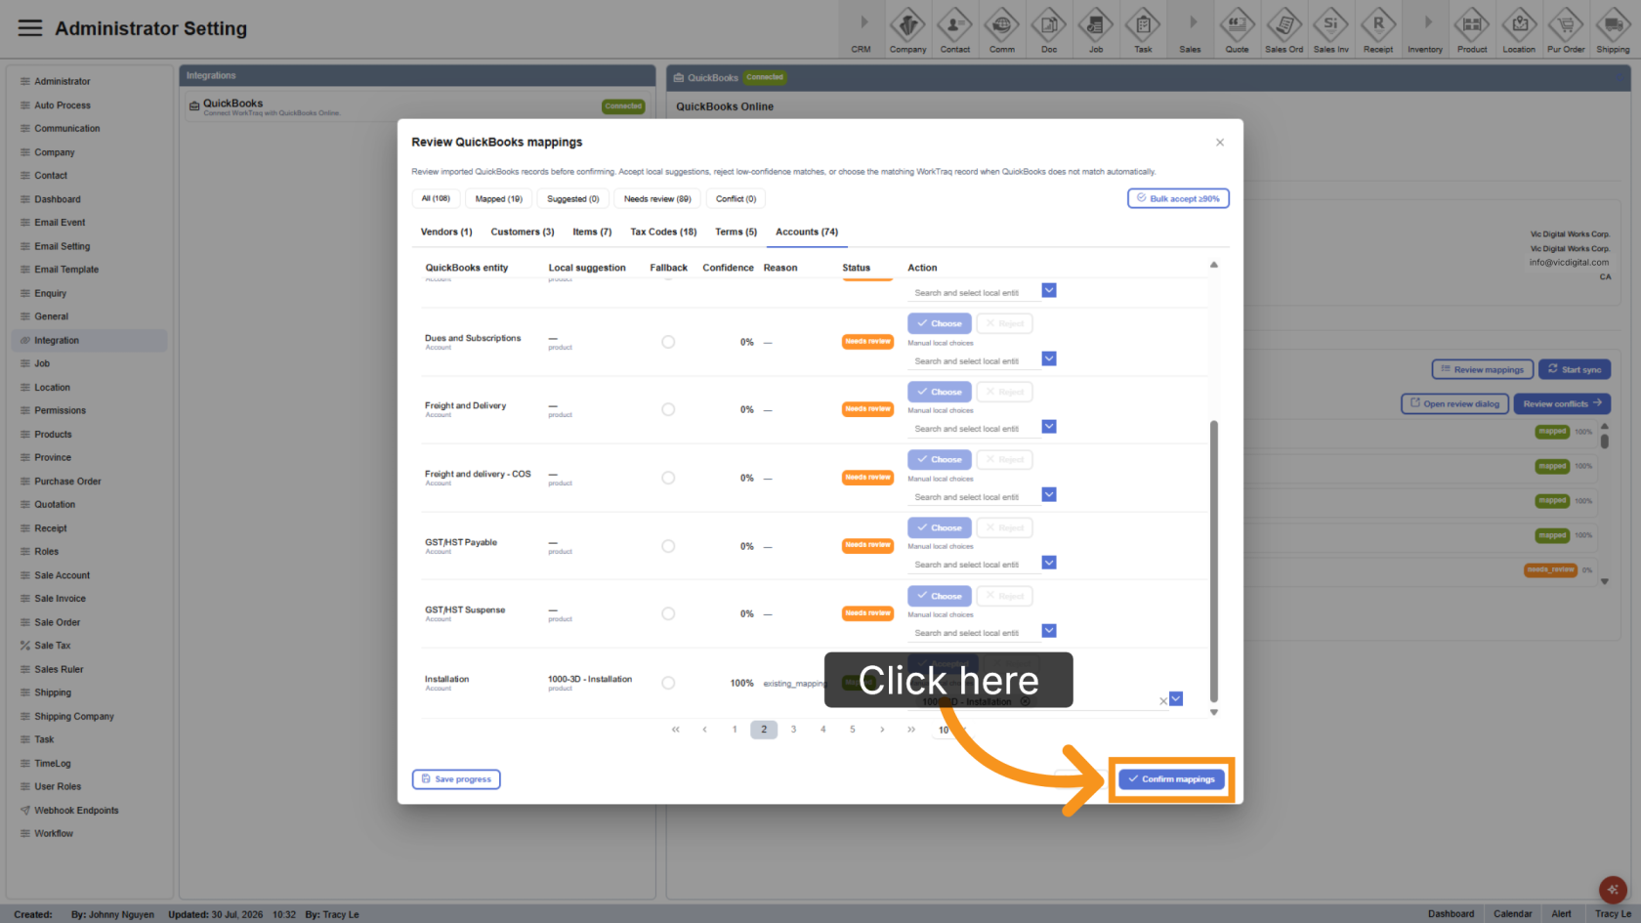Open the Quote module icon
The height and width of the screenshot is (923, 1641).
(x=1237, y=29)
